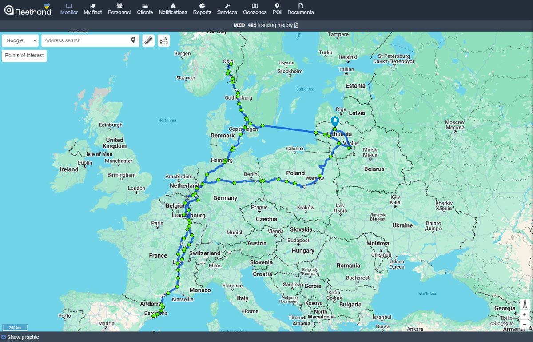Open the Google map provider dropdown
Image resolution: width=533 pixels, height=342 pixels.
pos(20,40)
